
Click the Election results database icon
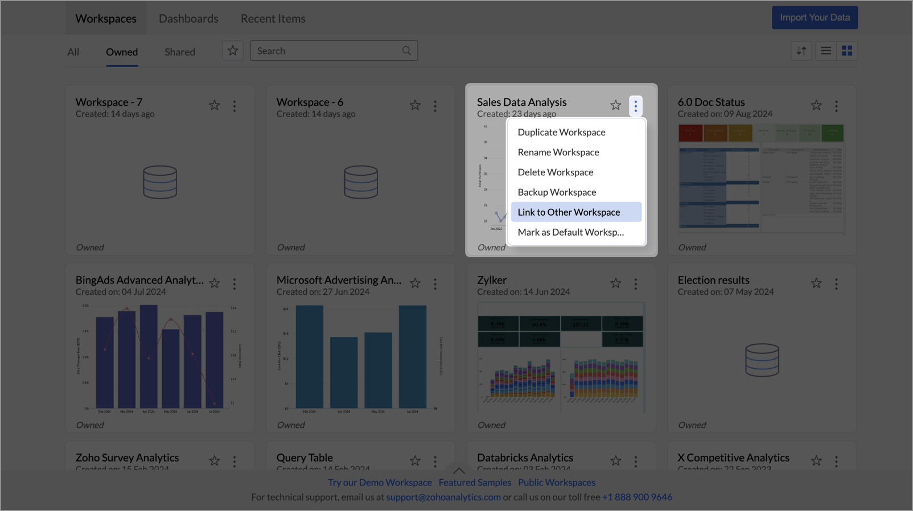click(762, 360)
